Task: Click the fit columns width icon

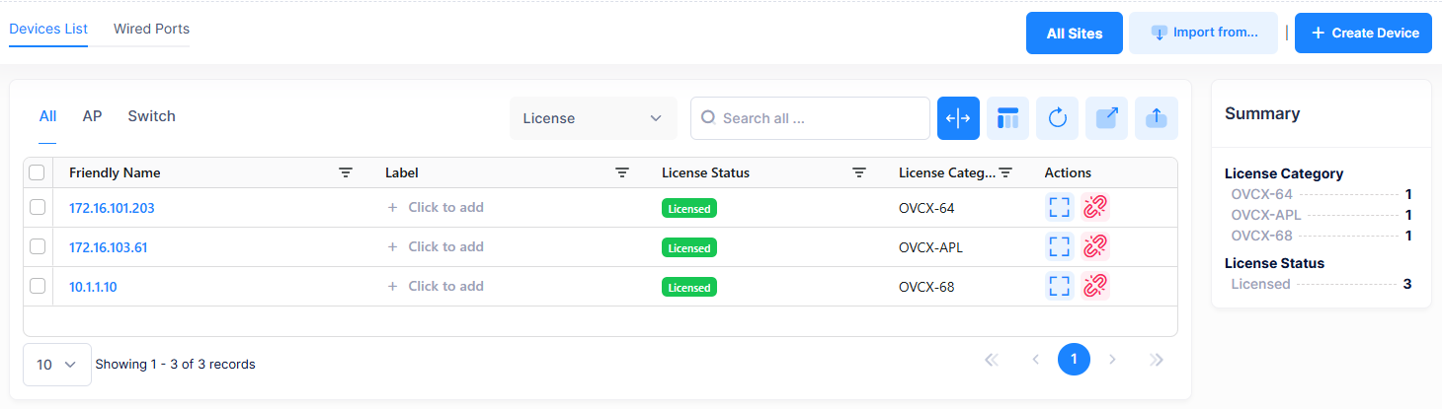Action: (958, 118)
